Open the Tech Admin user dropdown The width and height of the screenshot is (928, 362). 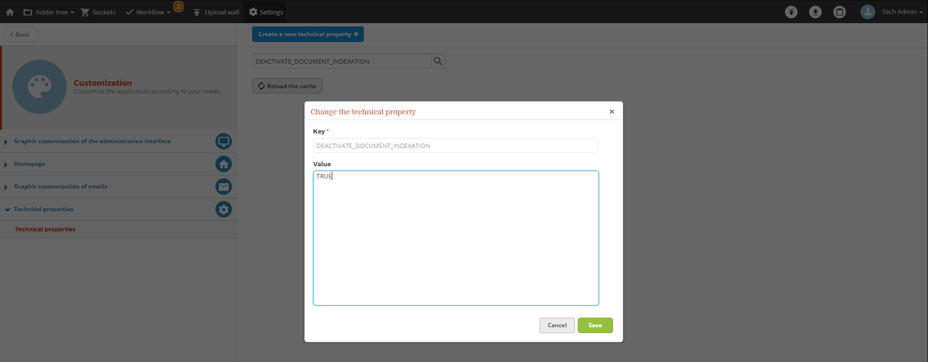point(902,12)
